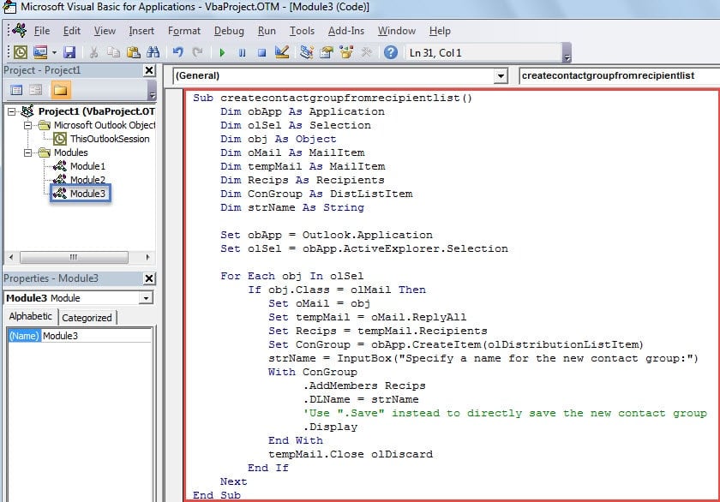Open Find with the binoculars icon
720x502 pixels.
153,52
